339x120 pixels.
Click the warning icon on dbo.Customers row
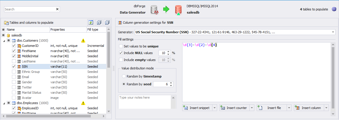pos(83,40)
